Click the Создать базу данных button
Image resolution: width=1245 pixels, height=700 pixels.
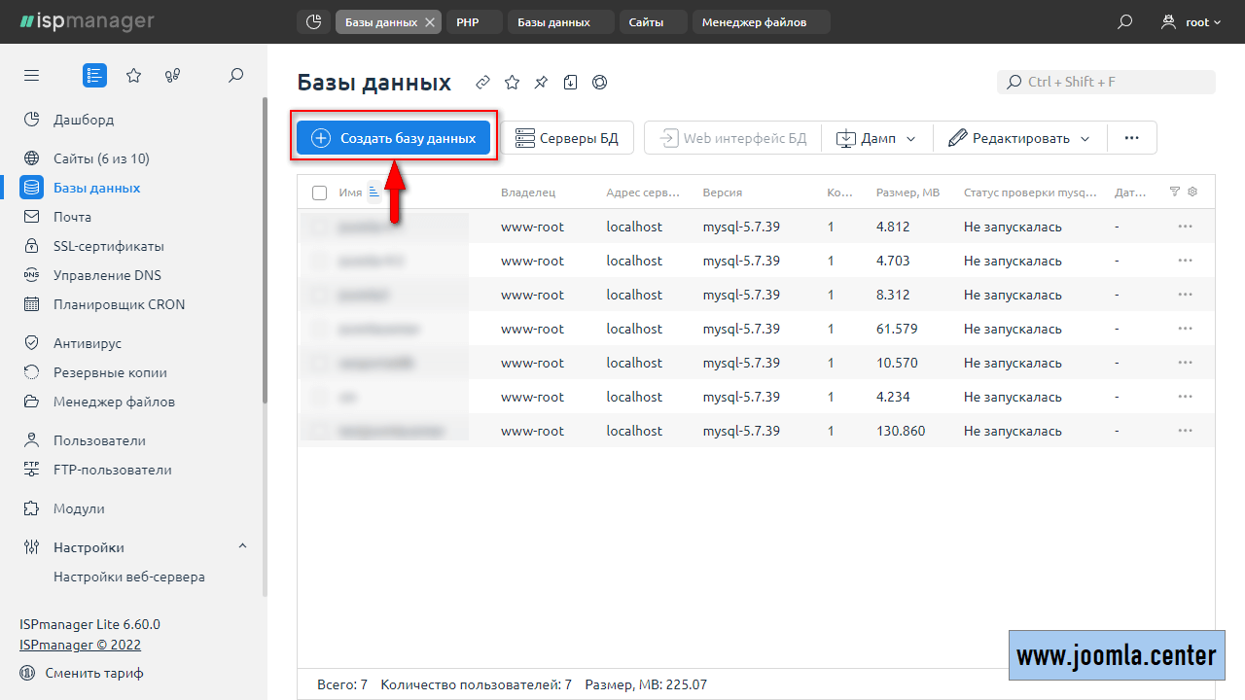[394, 138]
